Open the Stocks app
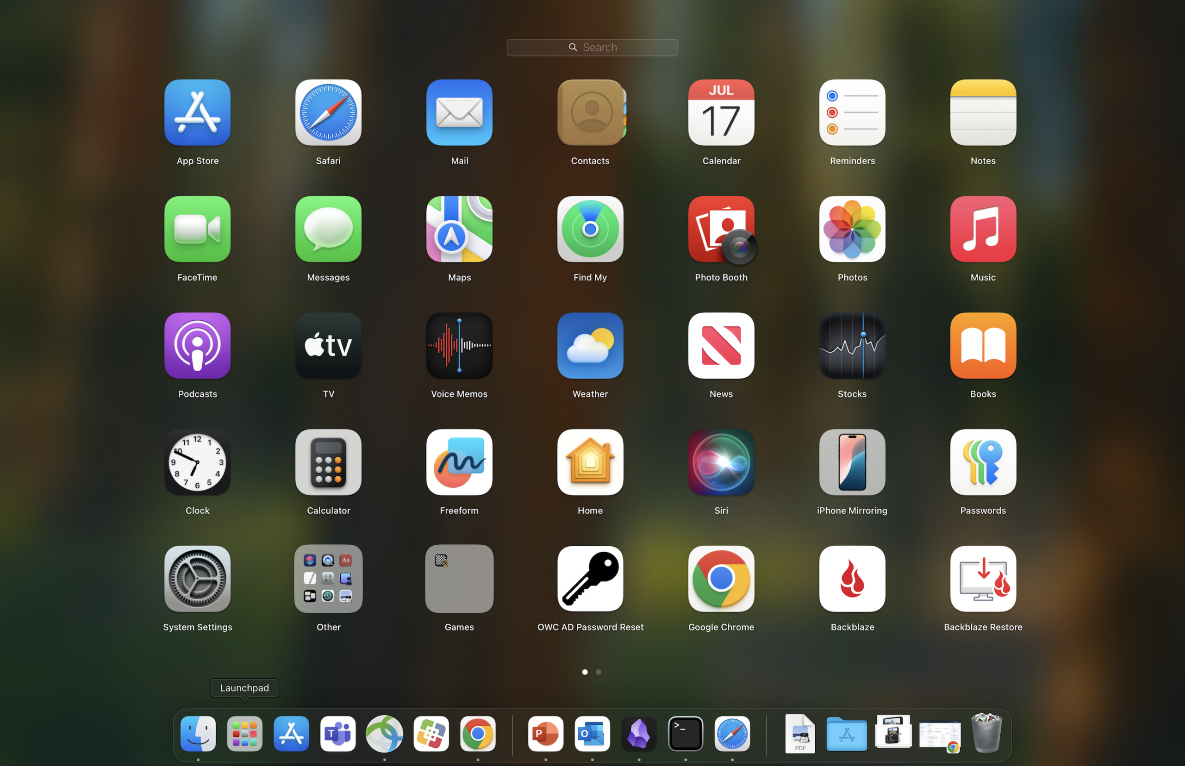Viewport: 1185px width, 766px height. click(852, 346)
